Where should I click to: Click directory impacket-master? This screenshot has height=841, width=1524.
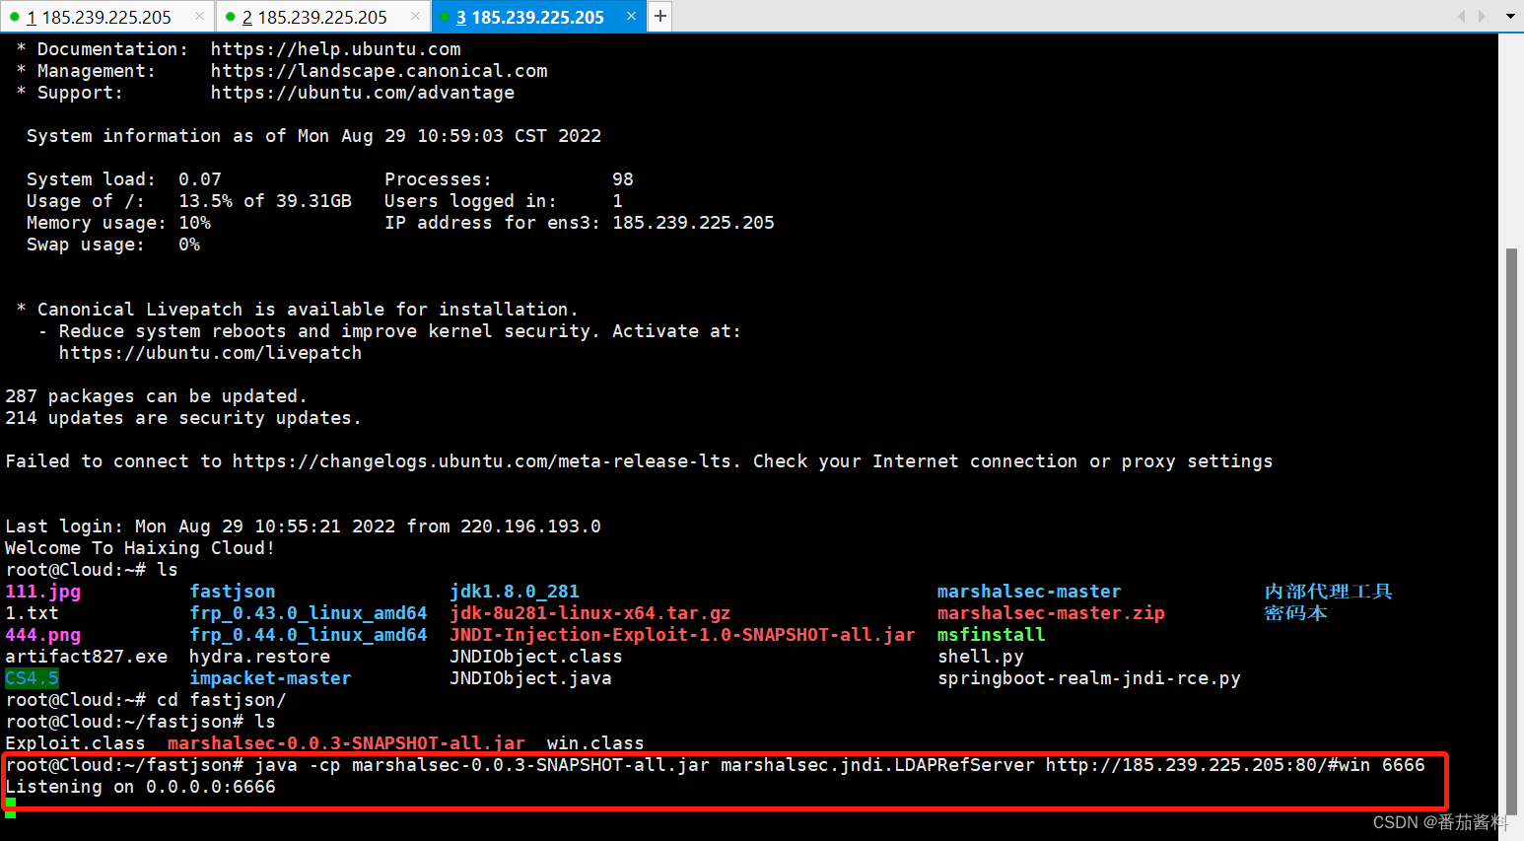[x=270, y=678]
